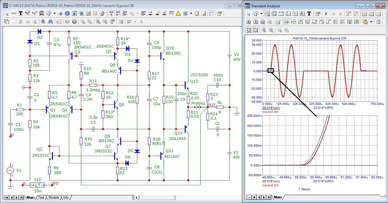Toggle the blue Grid display icon
The image size is (388, 203).
(x=185, y=13)
